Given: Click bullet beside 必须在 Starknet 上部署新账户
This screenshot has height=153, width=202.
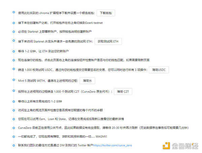Looking at the screenshot, I should coord(13,31).
